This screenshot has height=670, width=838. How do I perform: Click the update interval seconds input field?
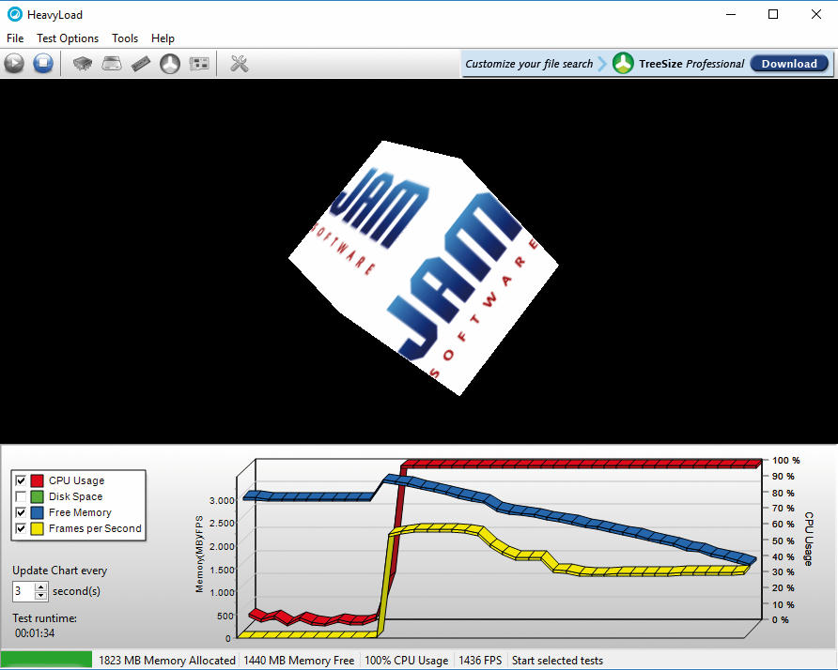[x=24, y=591]
